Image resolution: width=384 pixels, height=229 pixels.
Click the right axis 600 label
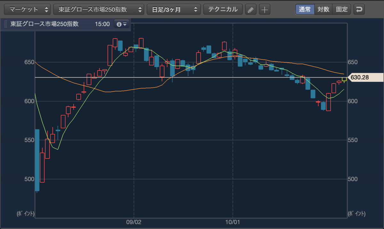pyautogui.click(x=353, y=101)
